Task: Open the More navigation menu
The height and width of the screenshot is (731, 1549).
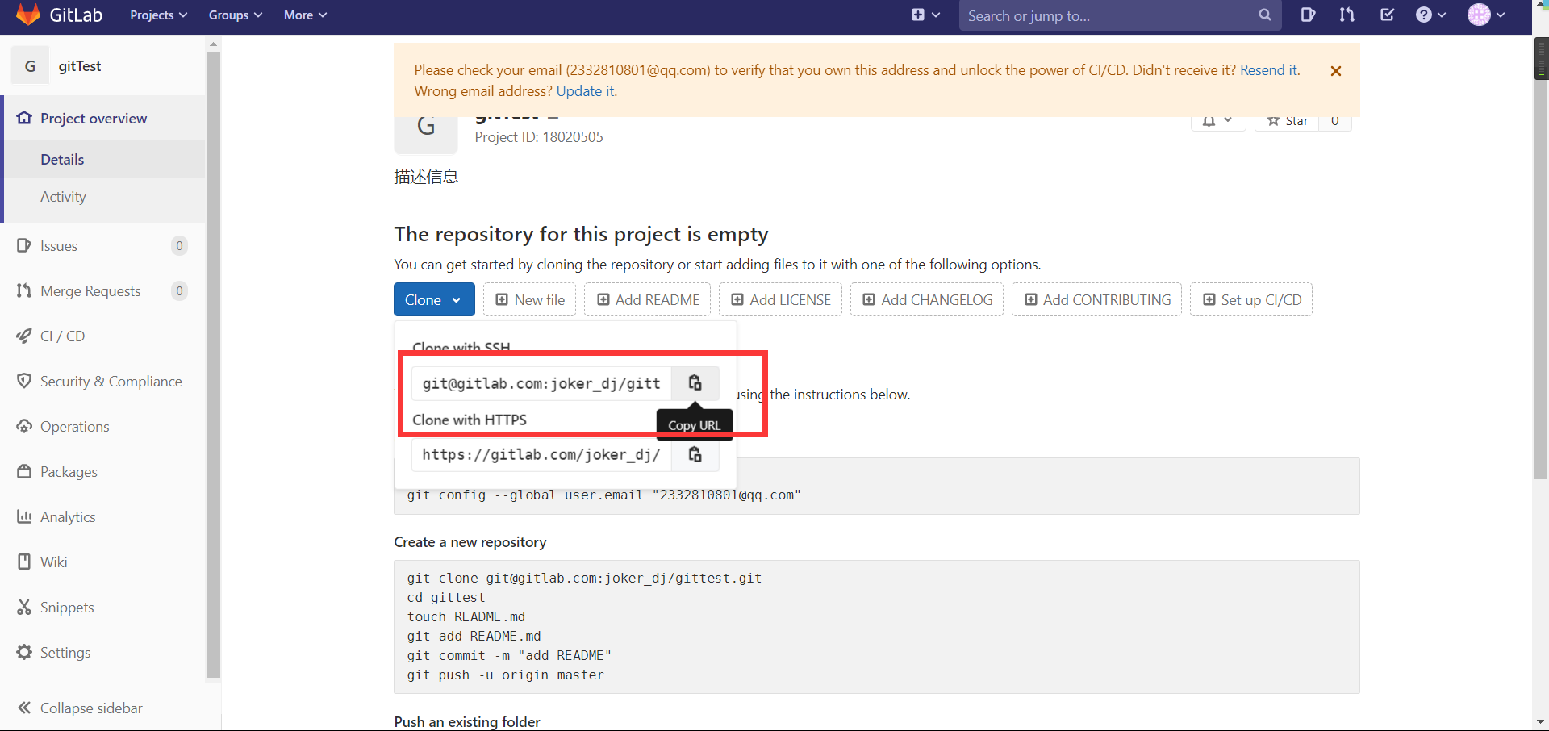Action: click(x=305, y=15)
